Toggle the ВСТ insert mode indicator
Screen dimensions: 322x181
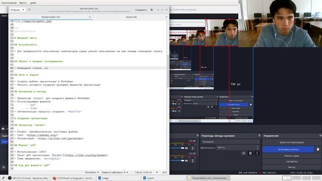[x=165, y=172]
